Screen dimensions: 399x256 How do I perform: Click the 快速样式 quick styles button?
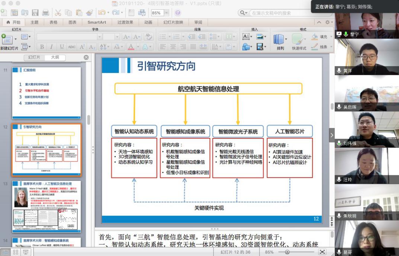tap(298, 40)
